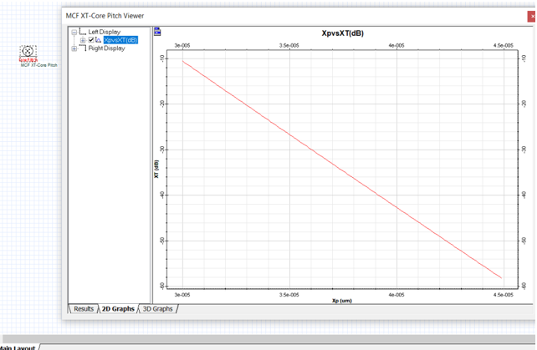Select the XpvsXT(dB) tree entry
The height and width of the screenshot is (350, 537).
coord(120,40)
